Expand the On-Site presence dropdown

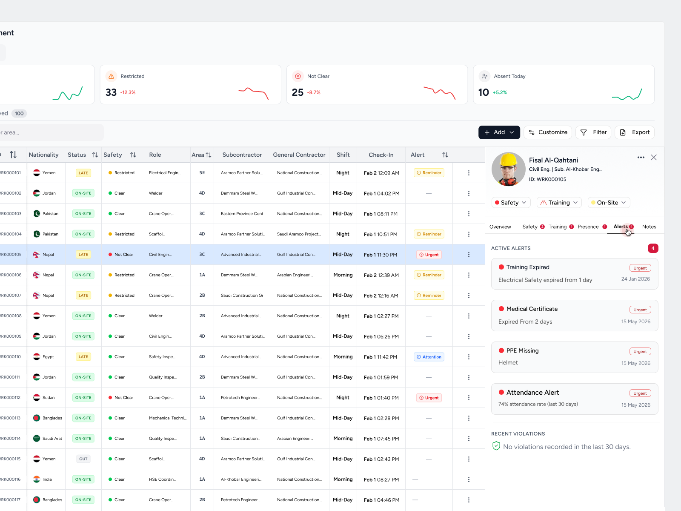click(x=609, y=203)
